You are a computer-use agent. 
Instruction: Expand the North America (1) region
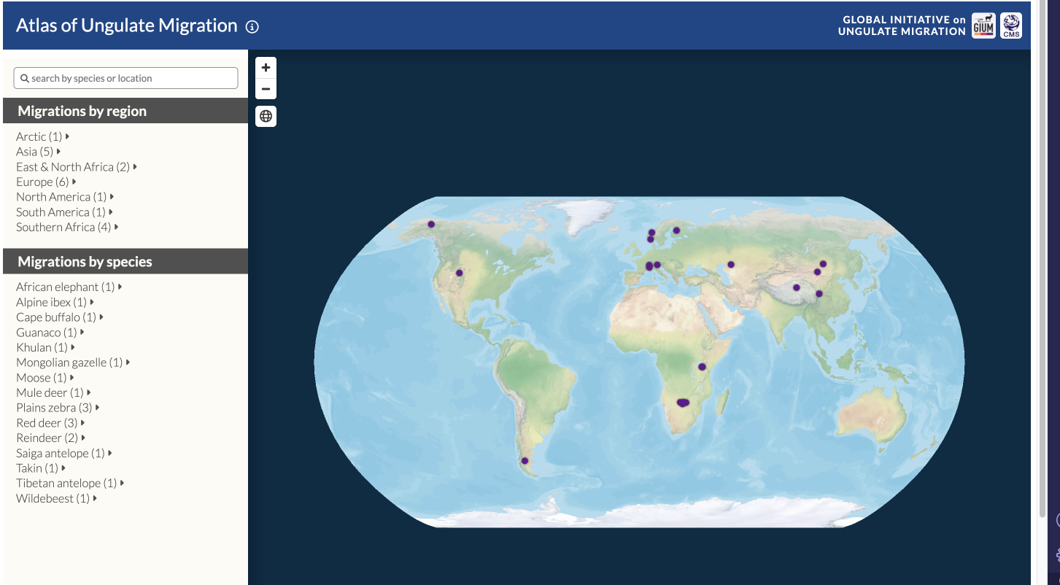(65, 197)
